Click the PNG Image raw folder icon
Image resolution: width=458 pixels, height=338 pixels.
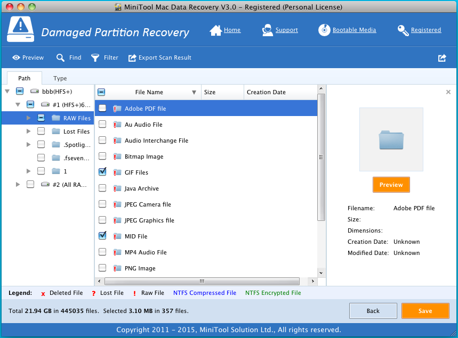click(x=117, y=268)
